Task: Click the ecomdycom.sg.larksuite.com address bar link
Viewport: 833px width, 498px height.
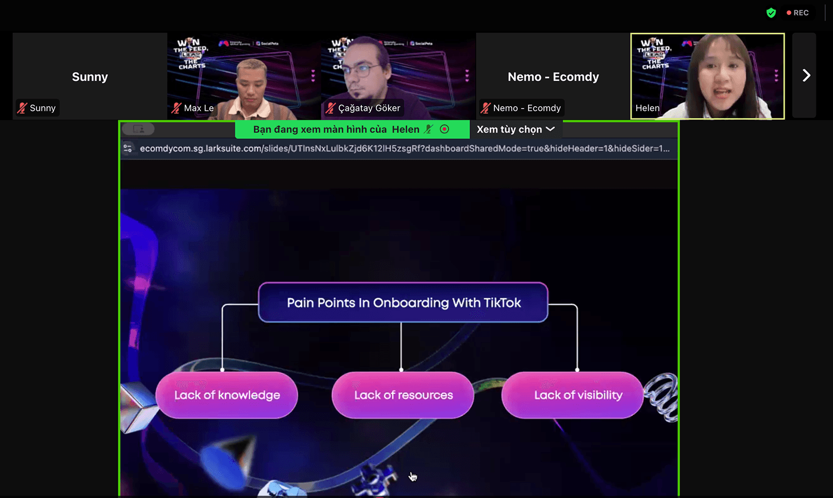Action: click(x=341, y=148)
